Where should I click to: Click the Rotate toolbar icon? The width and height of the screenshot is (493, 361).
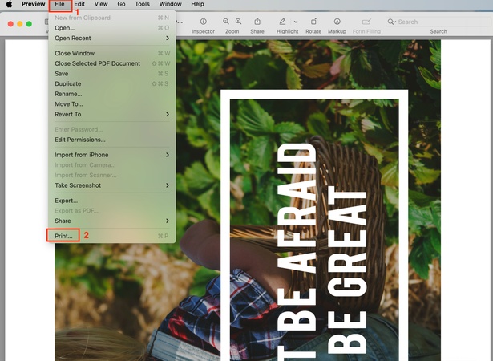(x=313, y=22)
